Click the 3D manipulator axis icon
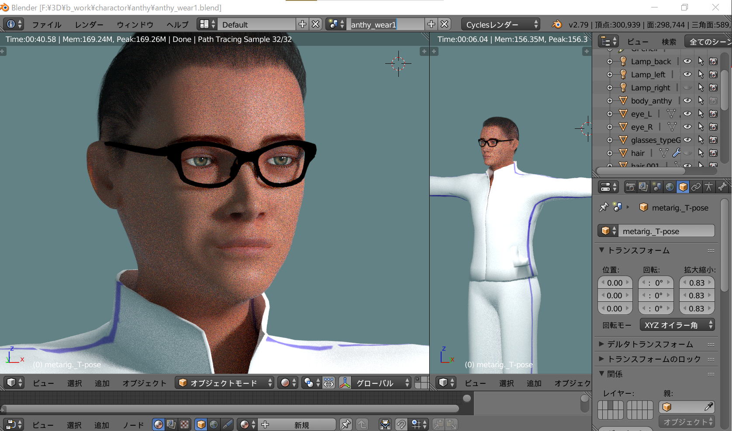 [345, 383]
